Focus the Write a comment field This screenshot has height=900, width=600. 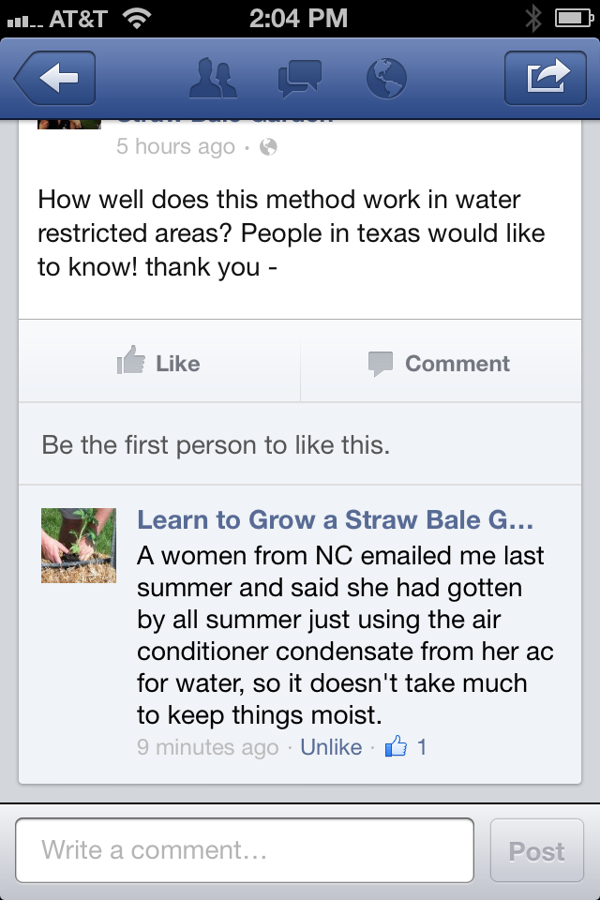245,850
